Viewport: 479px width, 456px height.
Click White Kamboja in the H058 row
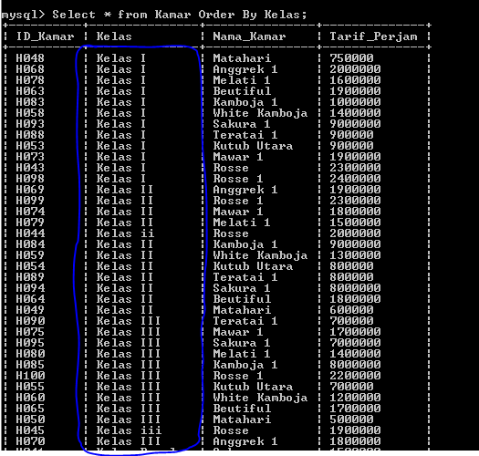[260, 113]
